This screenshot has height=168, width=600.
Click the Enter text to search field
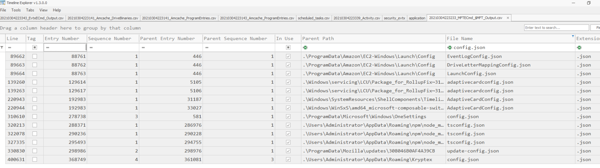(556, 28)
